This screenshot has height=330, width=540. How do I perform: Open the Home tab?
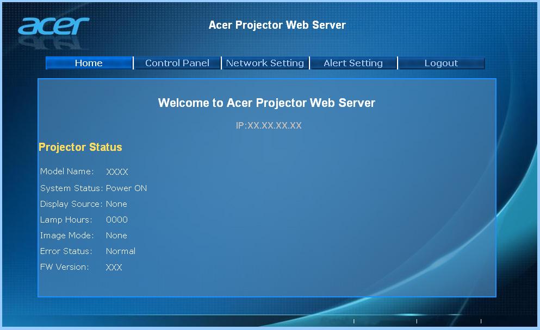(89, 64)
